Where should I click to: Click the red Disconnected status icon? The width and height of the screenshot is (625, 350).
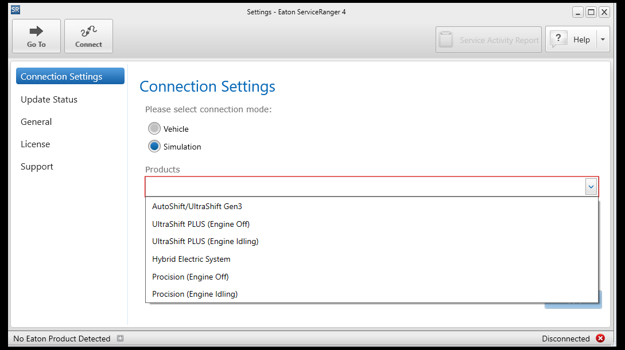600,339
